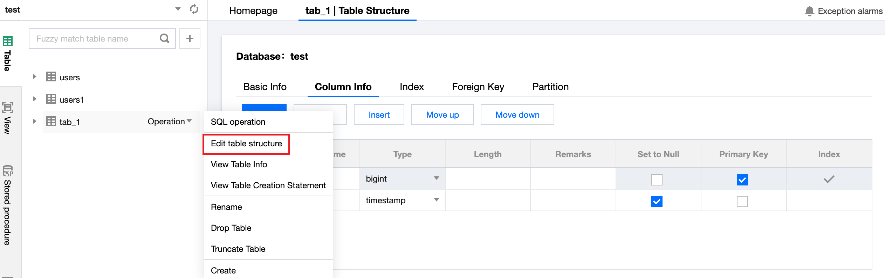
Task: Select Edit table structure menu item
Action: coord(246,144)
